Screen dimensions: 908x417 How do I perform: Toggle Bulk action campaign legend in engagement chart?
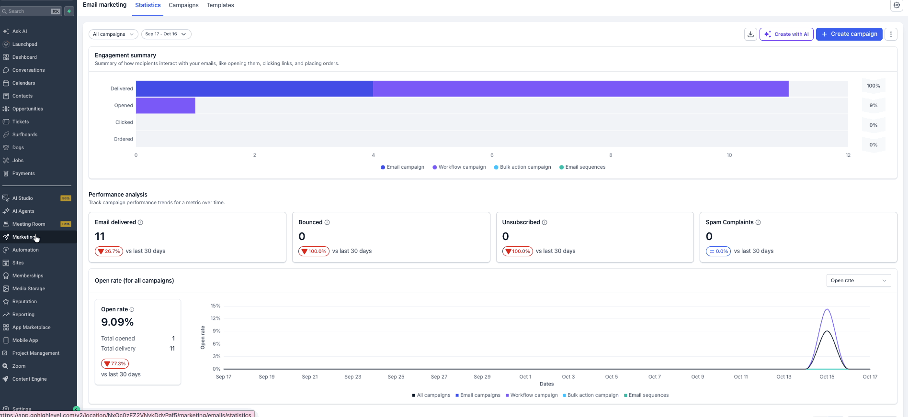522,167
